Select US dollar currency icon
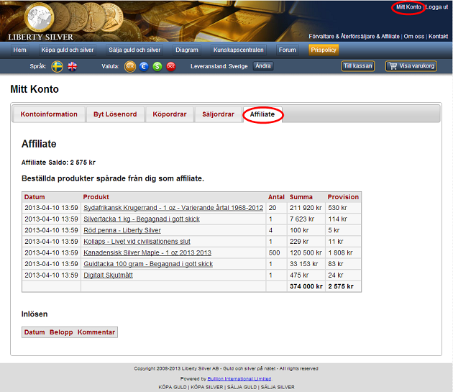Viewport: 453px width, 392px height. 157,66
